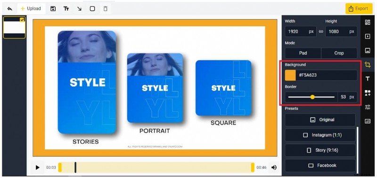Toggle the aspect ratio link icon
This screenshot has height=178, width=377.
click(x=321, y=31)
